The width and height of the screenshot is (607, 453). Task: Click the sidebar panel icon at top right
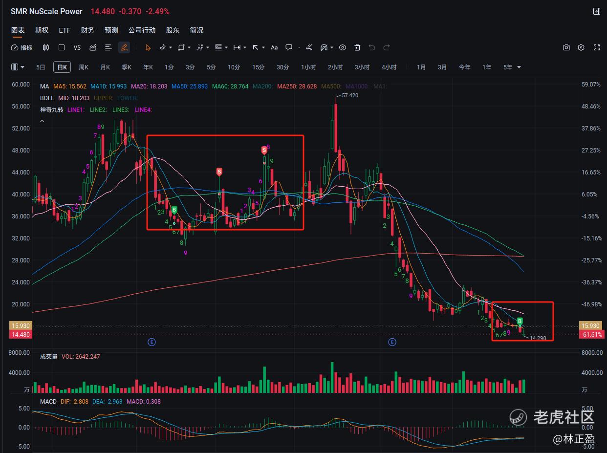(x=596, y=11)
